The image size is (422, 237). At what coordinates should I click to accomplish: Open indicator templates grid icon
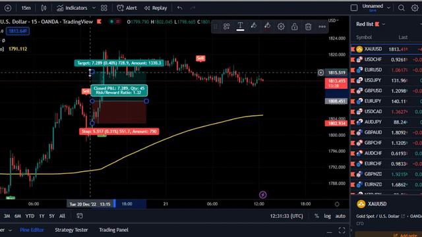[x=104, y=8]
